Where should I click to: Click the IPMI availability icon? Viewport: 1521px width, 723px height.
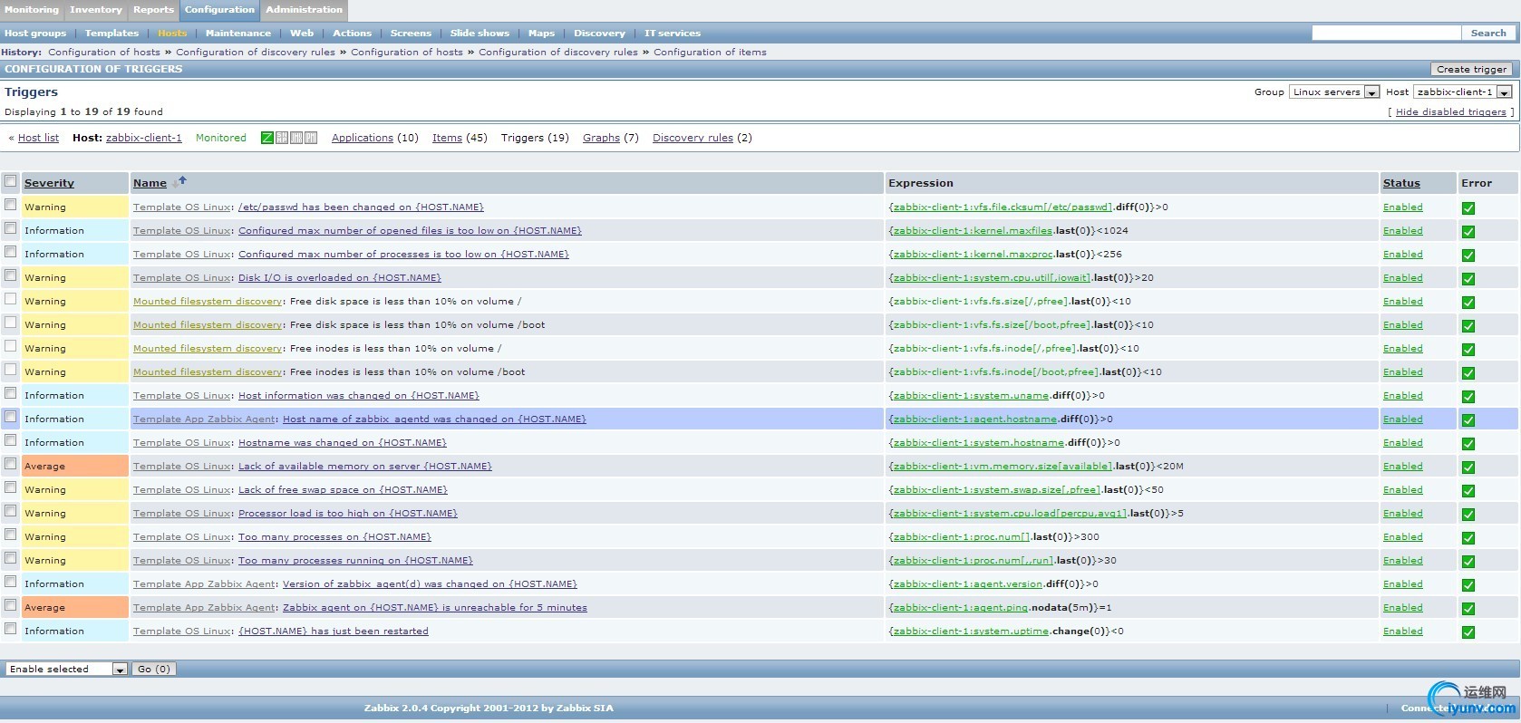tap(311, 138)
